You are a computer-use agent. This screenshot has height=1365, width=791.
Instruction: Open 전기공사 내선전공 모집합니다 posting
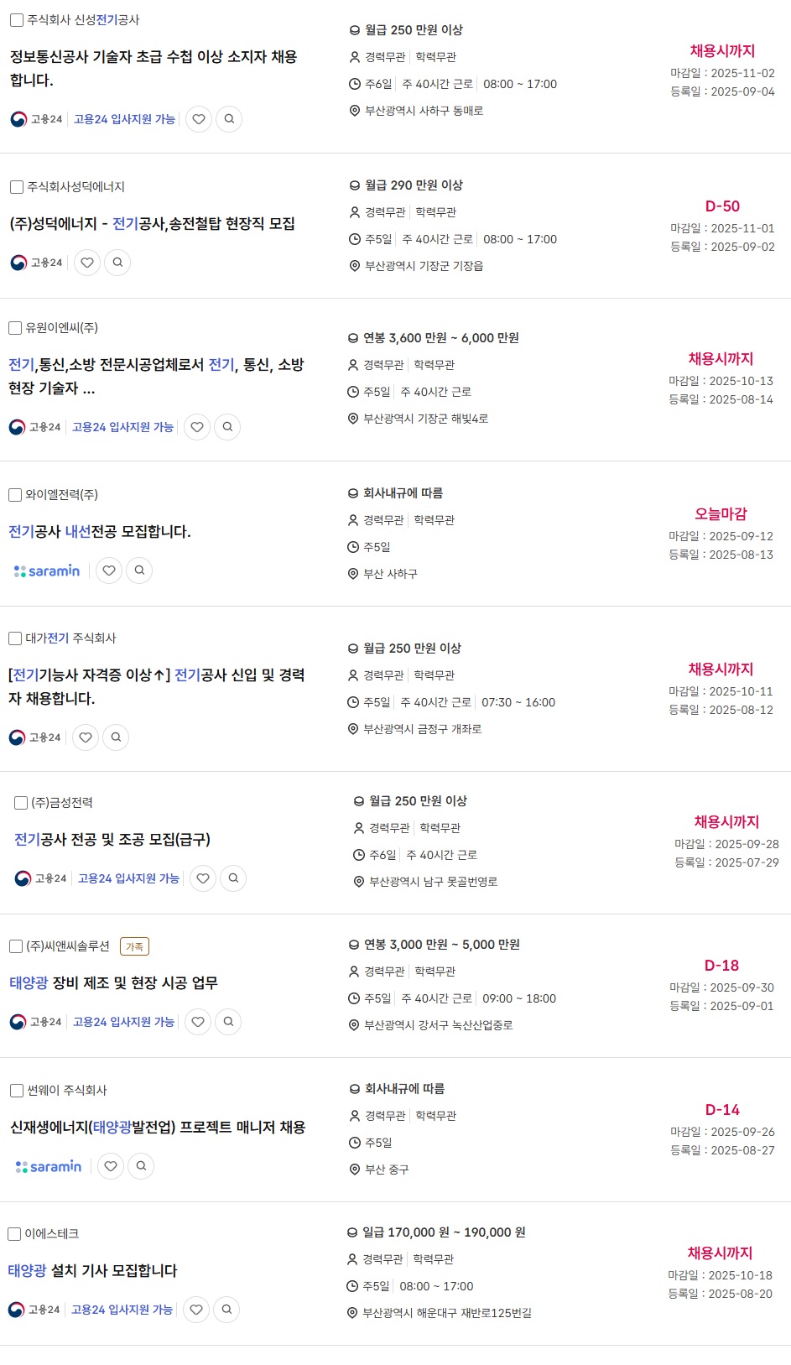pos(100,532)
